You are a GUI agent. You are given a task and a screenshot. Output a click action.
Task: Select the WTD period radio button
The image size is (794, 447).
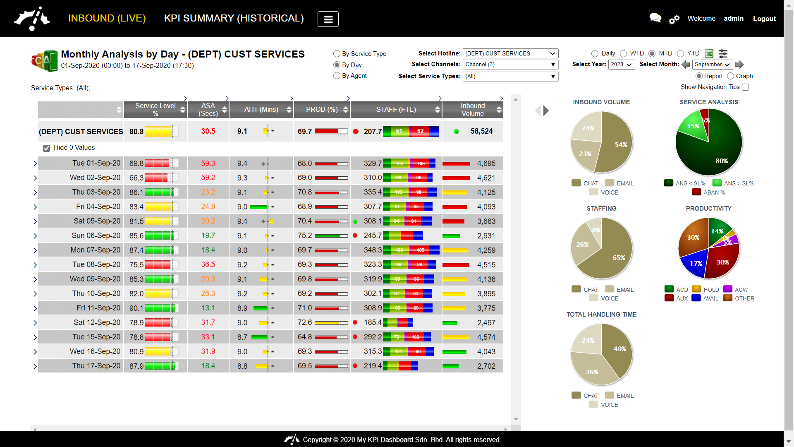[x=623, y=53]
